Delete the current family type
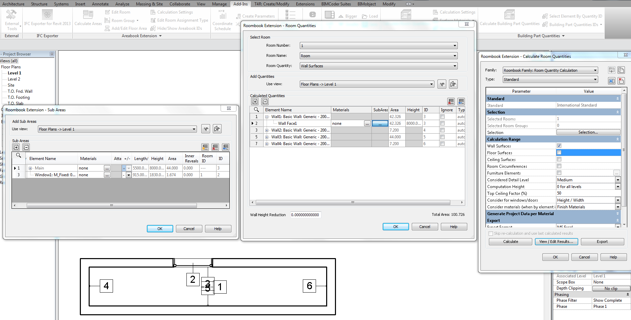631x320 pixels. coord(622,81)
